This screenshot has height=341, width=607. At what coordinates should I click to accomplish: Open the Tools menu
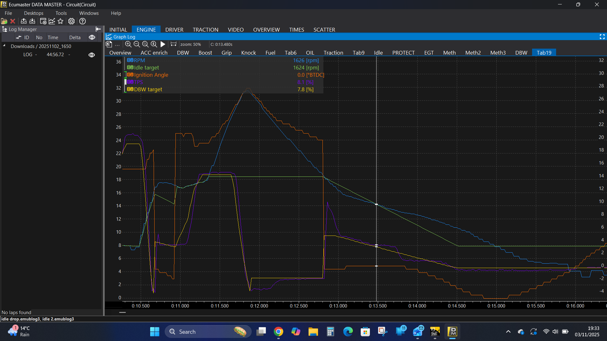[x=61, y=13]
